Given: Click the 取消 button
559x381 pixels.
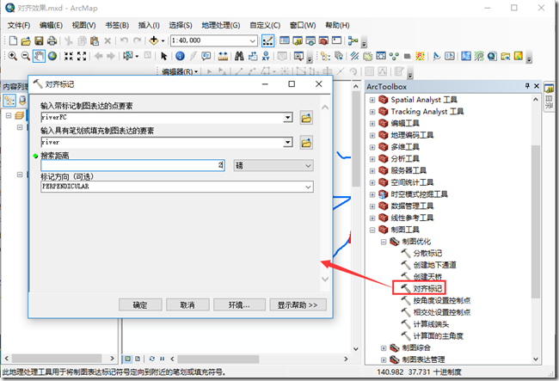Looking at the screenshot, I should click(x=187, y=305).
